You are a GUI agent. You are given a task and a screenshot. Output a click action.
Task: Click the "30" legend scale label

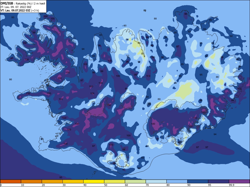click(64, 185)
